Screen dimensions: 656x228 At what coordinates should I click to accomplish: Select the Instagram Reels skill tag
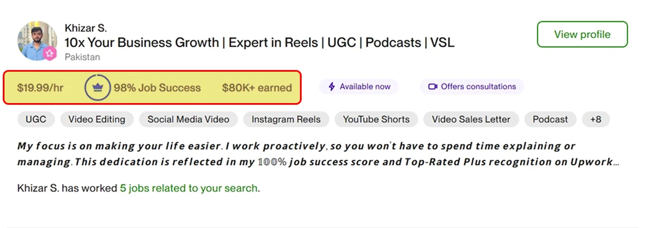[286, 119]
